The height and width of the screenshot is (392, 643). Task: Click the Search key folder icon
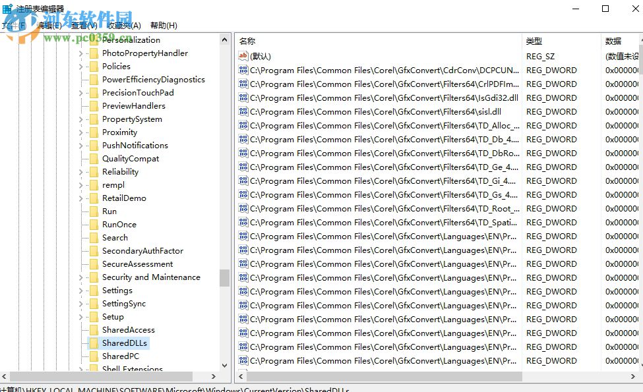click(x=92, y=237)
